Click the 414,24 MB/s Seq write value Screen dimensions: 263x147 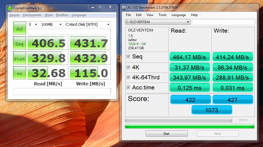tap(233, 57)
